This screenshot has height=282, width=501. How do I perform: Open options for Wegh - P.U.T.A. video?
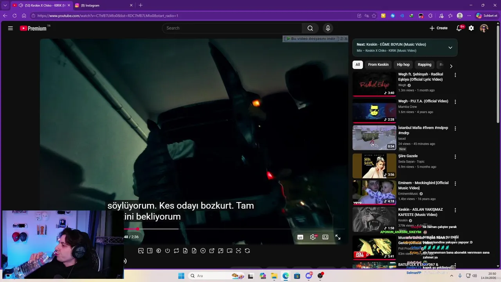pyautogui.click(x=455, y=102)
